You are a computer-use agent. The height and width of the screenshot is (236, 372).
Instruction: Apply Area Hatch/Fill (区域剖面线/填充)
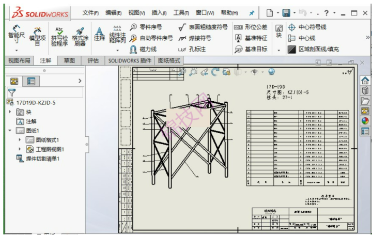pos(314,49)
